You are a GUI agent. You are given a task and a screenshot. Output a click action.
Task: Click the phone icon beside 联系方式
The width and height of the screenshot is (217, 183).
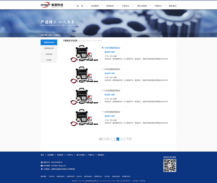click(x=42, y=162)
